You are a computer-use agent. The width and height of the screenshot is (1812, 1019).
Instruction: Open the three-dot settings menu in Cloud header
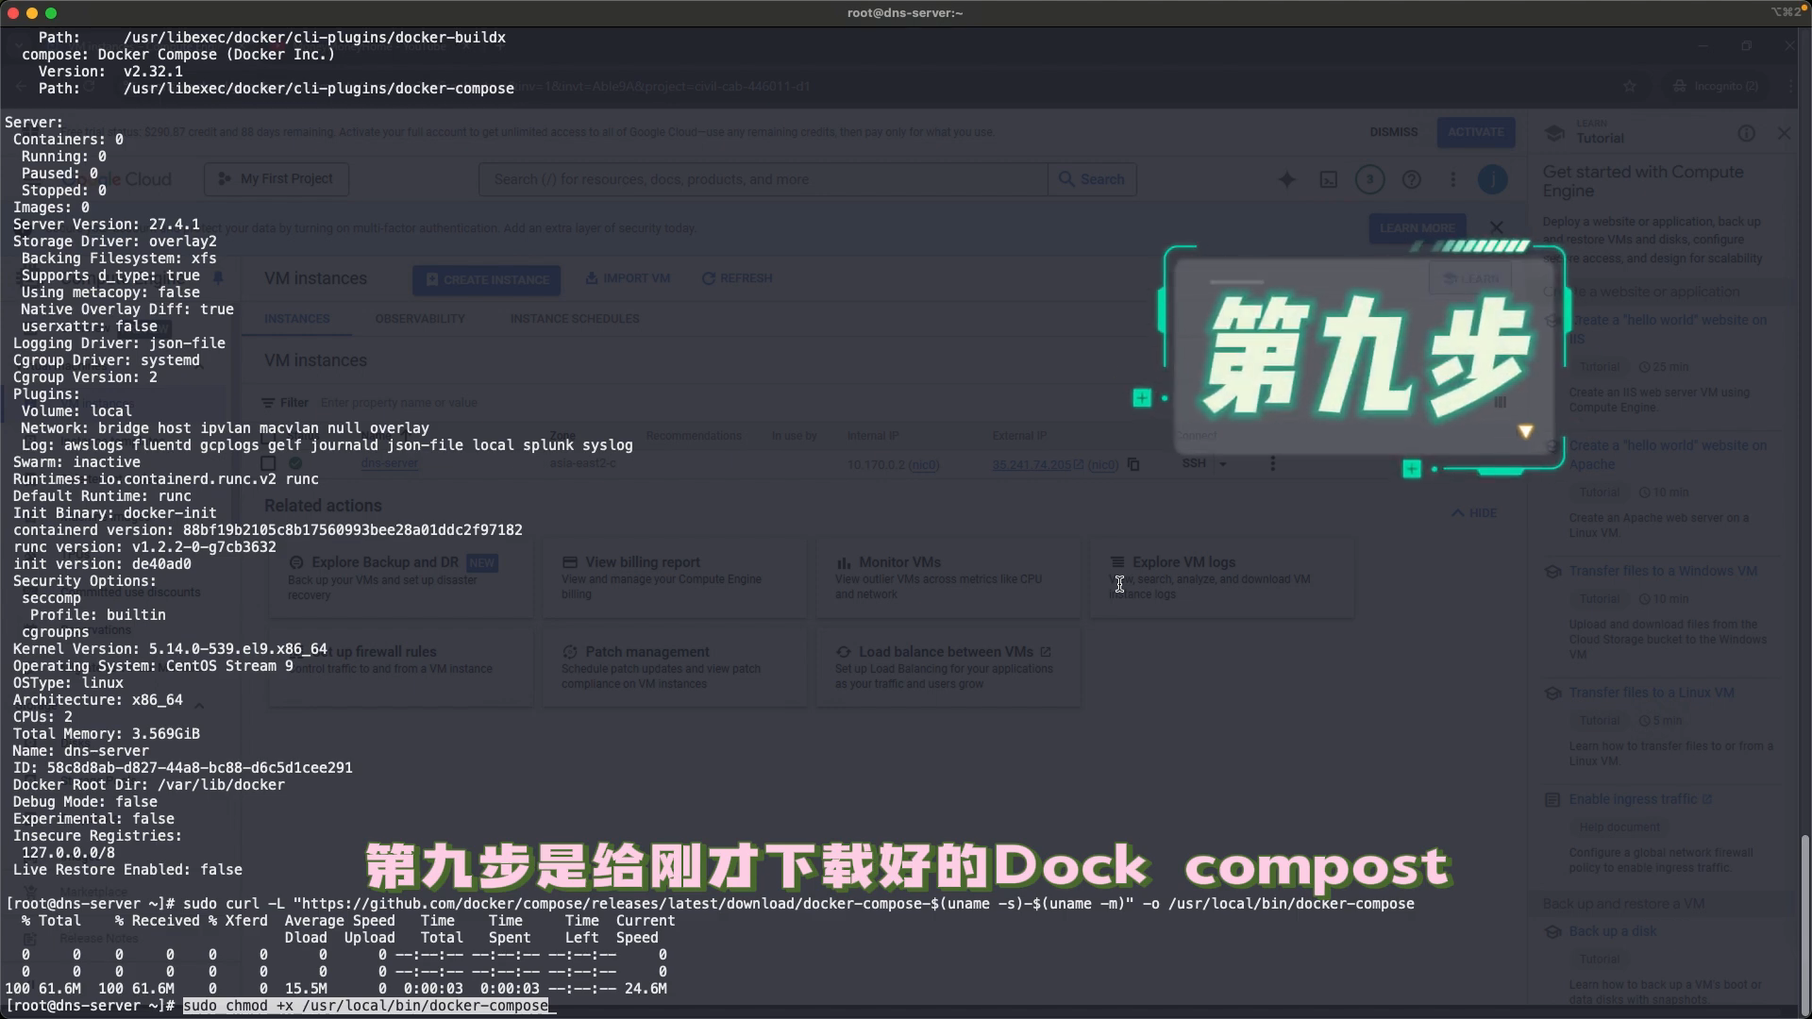tap(1452, 179)
